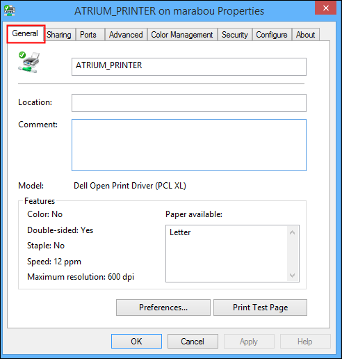342x359 pixels.
Task: Click the 'Color: No' feature text
Action: click(45, 214)
